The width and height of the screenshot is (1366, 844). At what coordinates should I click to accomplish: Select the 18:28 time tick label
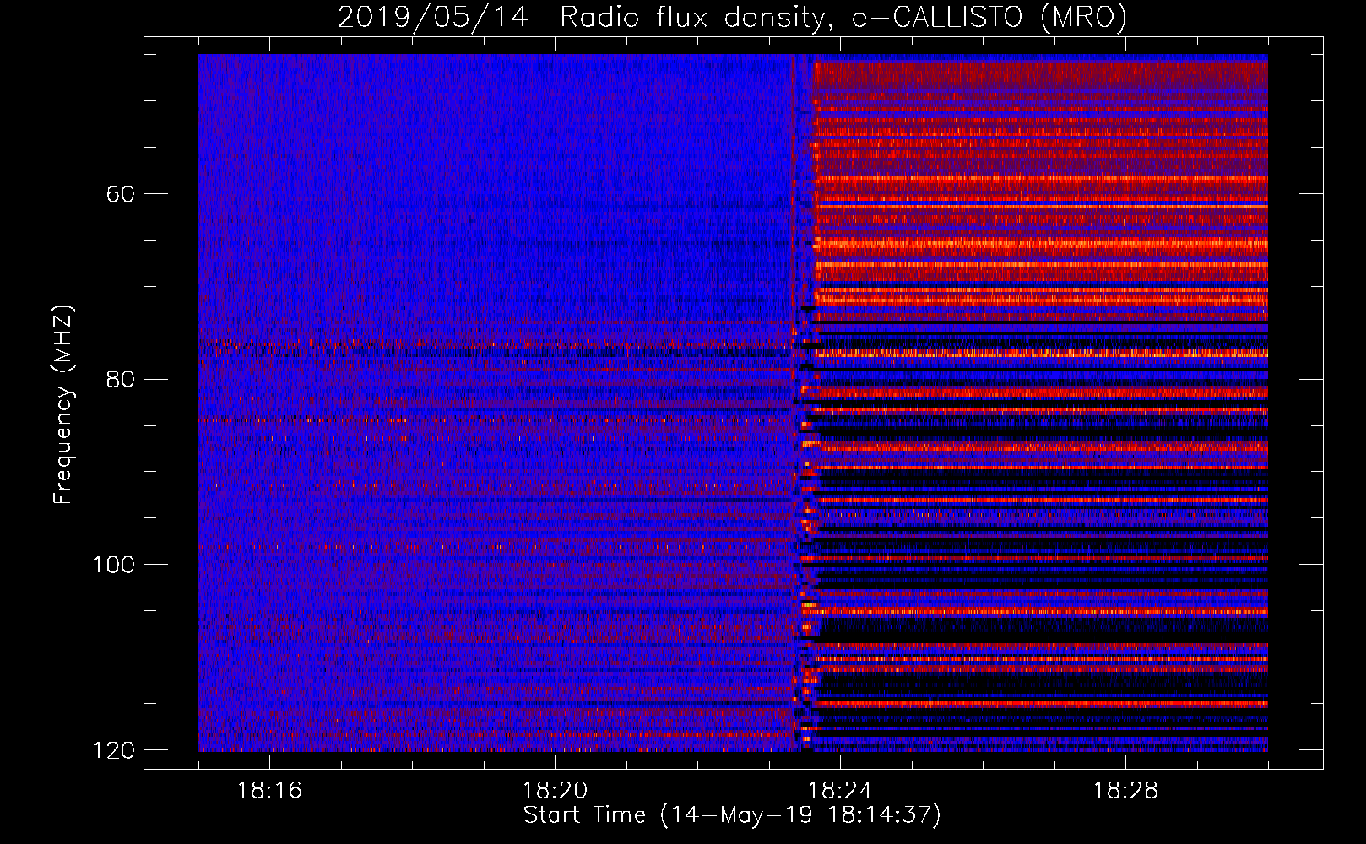(x=1125, y=790)
